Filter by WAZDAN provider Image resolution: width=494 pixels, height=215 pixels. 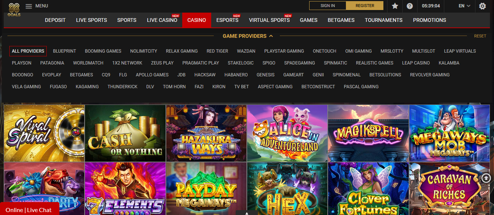(x=246, y=51)
